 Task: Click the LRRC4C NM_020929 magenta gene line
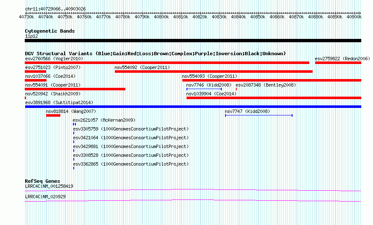193,200
